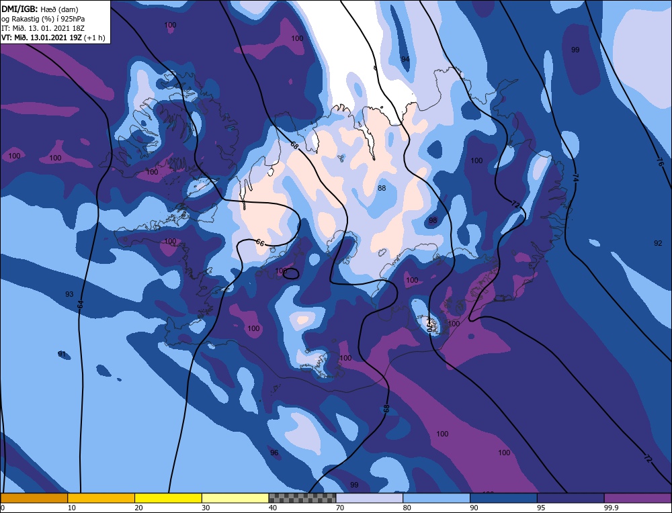
Task: Click the bright yellow 20–30 legend swatch
Action: click(168, 498)
